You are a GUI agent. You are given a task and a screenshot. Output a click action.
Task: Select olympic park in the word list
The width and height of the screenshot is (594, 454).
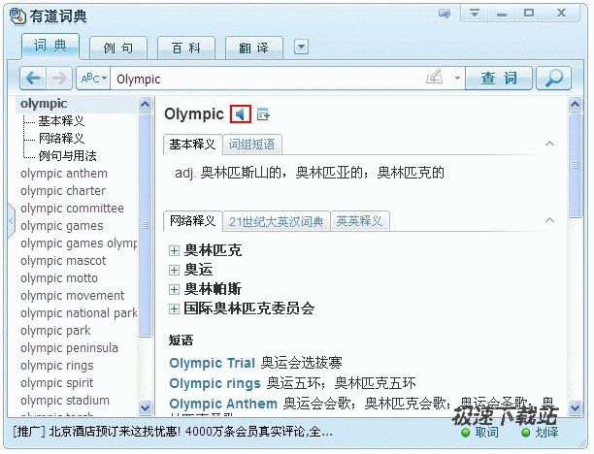[55, 331]
